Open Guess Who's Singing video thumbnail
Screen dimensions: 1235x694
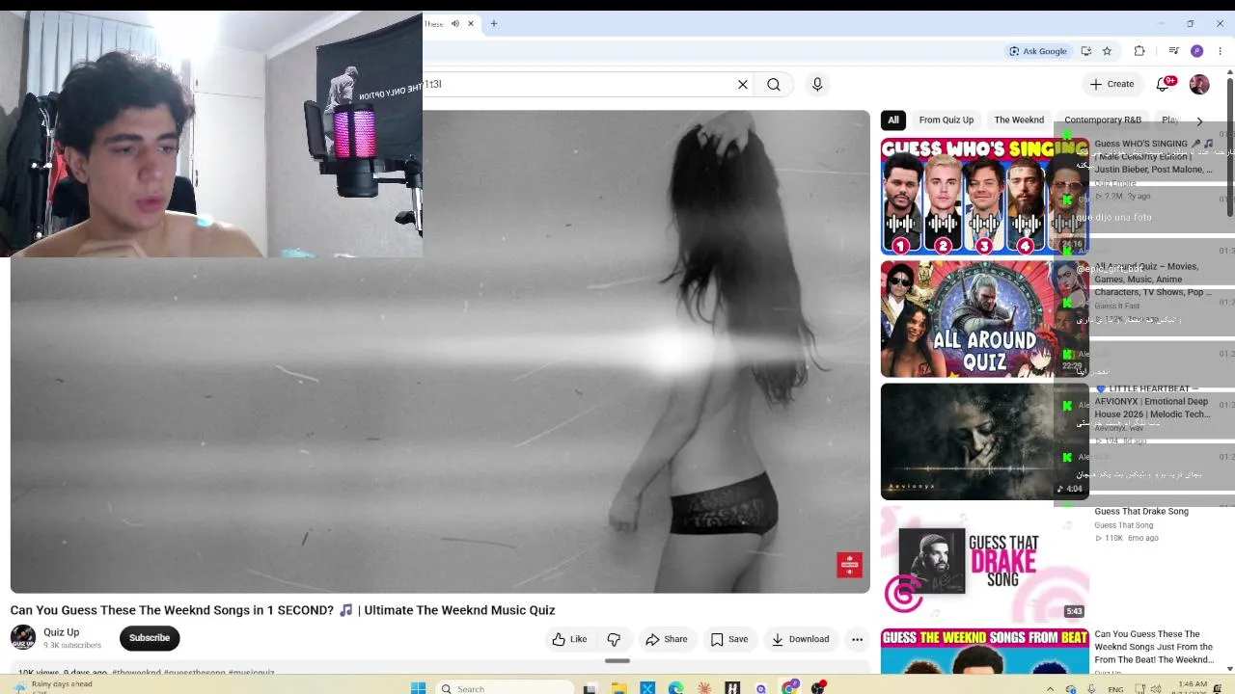coord(984,197)
